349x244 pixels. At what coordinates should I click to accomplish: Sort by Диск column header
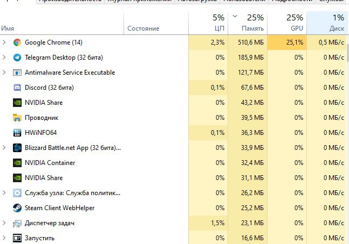point(327,23)
